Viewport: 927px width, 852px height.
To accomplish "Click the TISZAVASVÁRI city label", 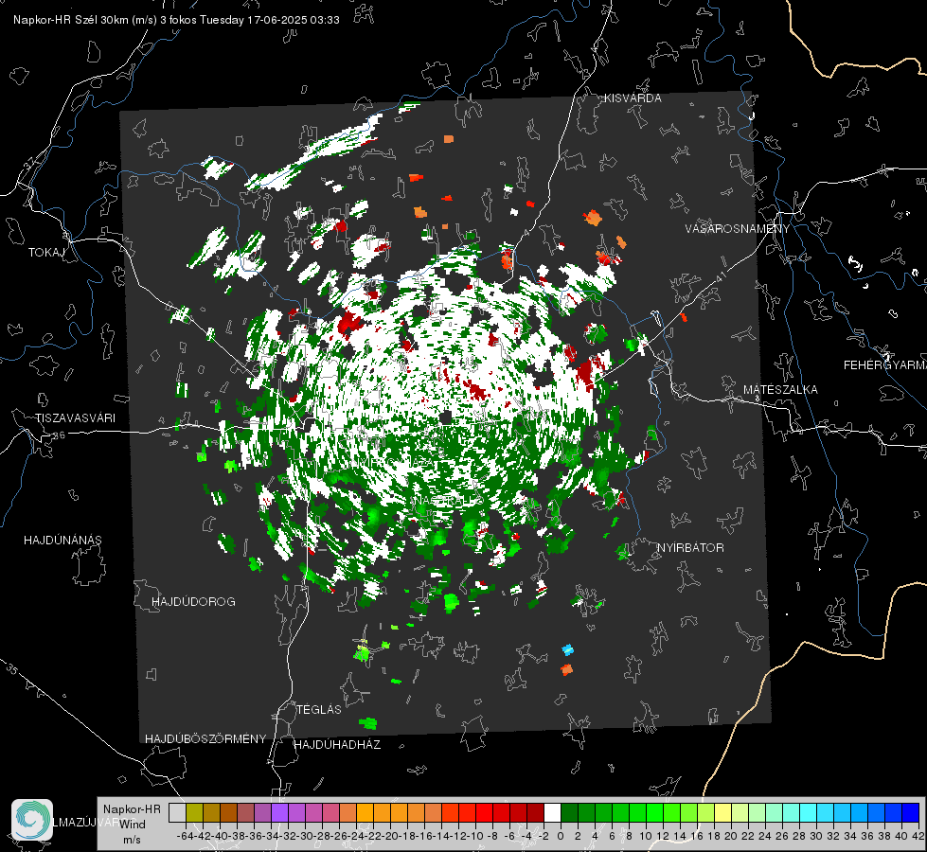I will point(76,418).
